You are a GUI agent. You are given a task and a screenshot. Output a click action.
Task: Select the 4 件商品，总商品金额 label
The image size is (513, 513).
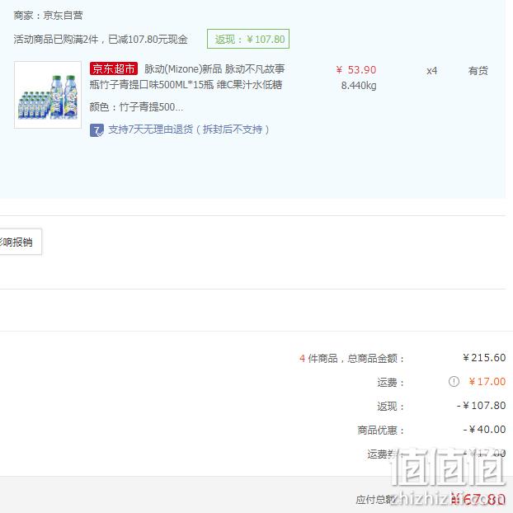tap(351, 359)
